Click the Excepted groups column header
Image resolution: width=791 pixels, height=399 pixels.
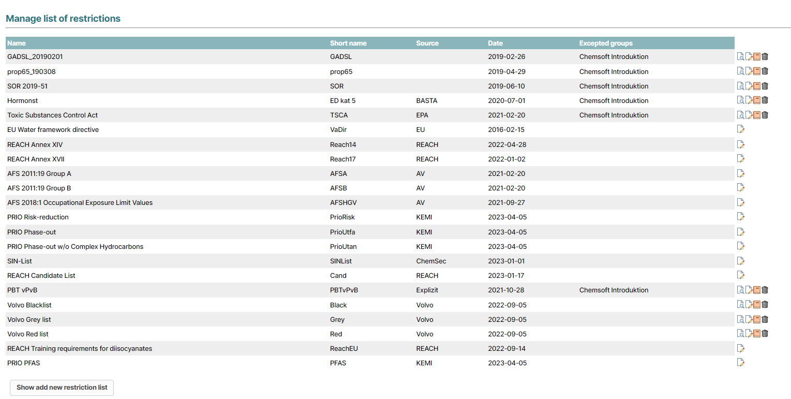click(606, 43)
